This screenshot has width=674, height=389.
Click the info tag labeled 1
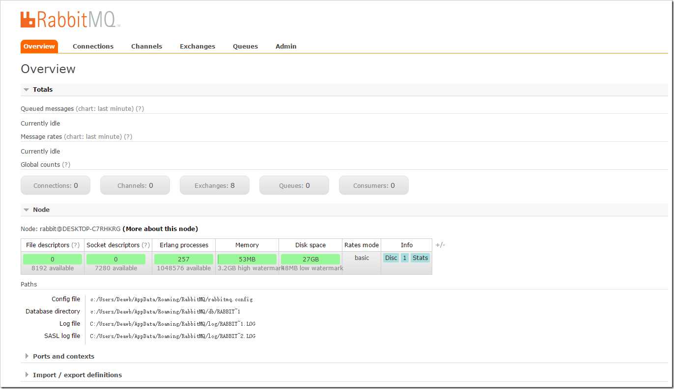[x=405, y=258]
